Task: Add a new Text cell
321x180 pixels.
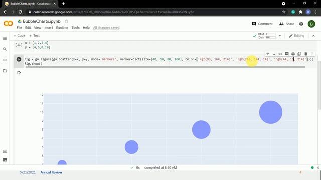Action: coord(34,36)
